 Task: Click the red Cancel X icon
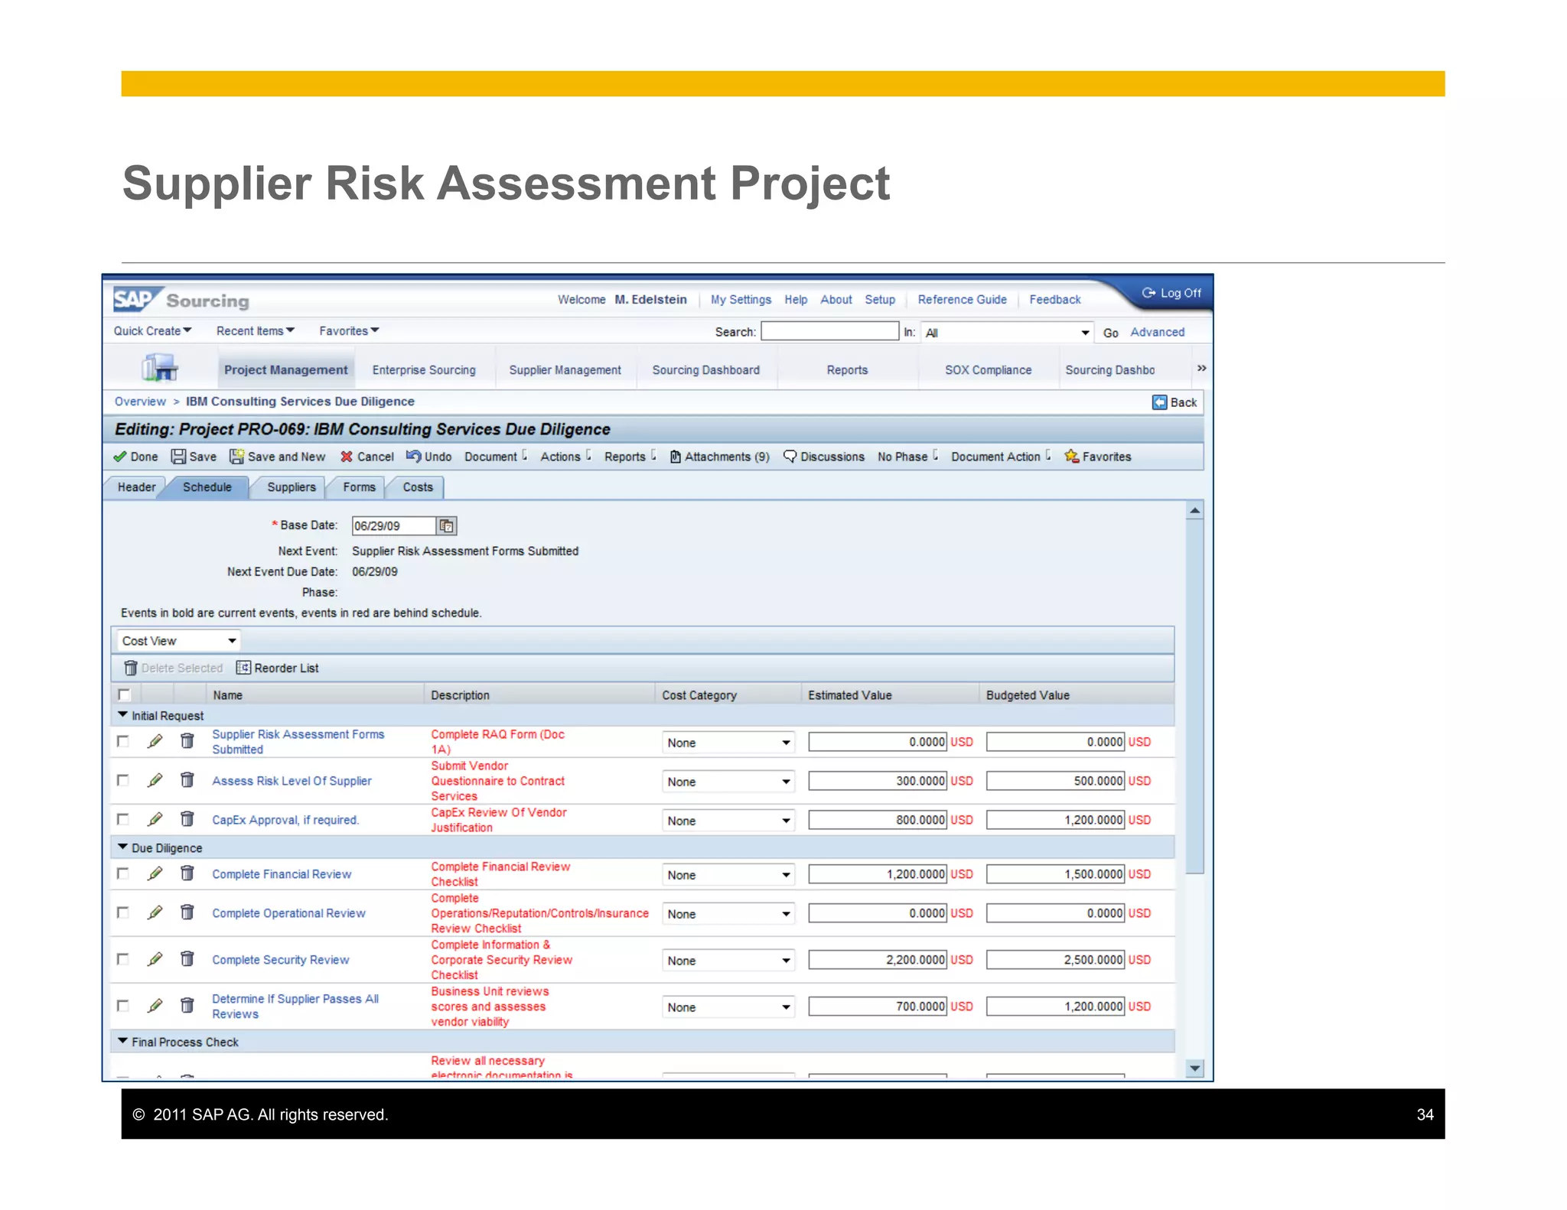(347, 457)
